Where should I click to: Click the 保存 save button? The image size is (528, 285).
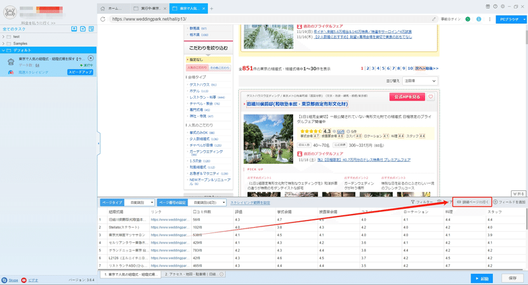pyautogui.click(x=513, y=278)
